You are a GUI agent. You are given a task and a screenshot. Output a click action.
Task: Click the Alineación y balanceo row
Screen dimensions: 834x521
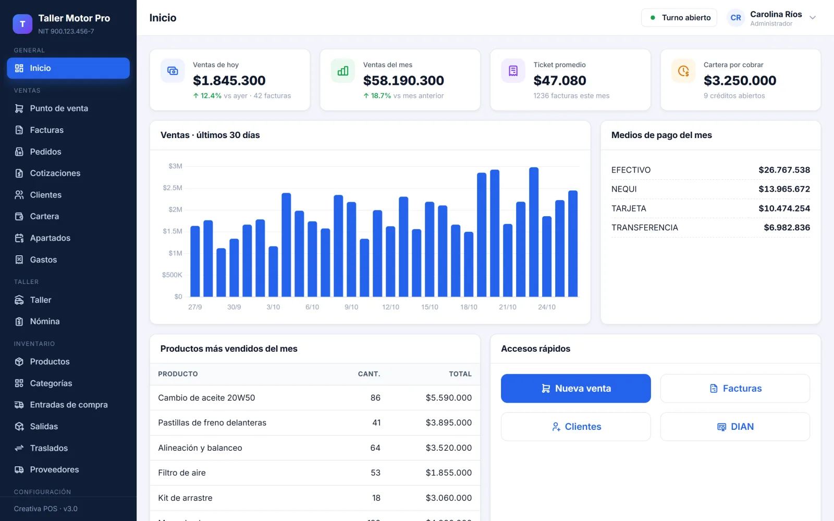click(315, 448)
